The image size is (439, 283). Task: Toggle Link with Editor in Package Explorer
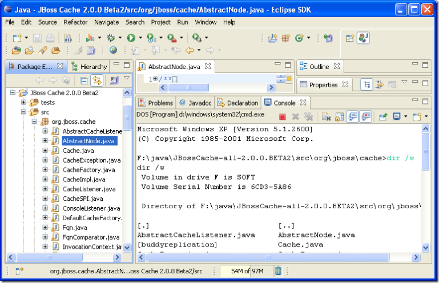(97, 81)
